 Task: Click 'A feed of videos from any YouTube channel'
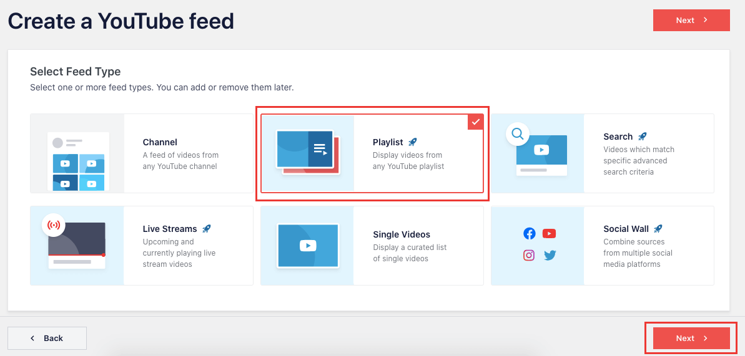tap(180, 160)
